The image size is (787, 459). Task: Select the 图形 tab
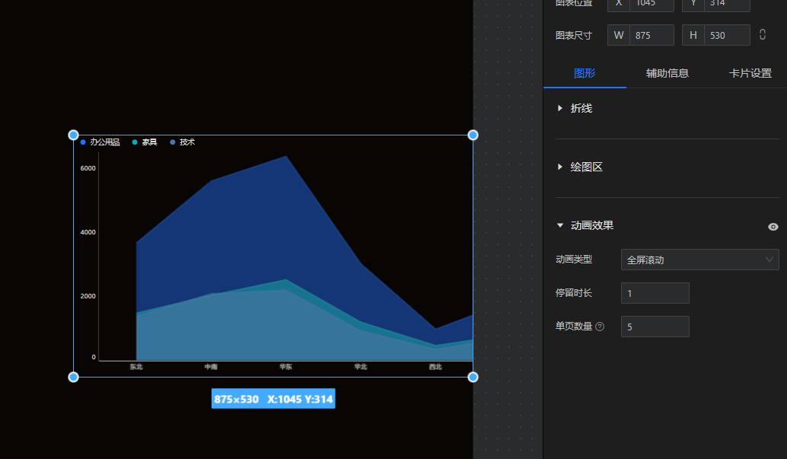585,73
